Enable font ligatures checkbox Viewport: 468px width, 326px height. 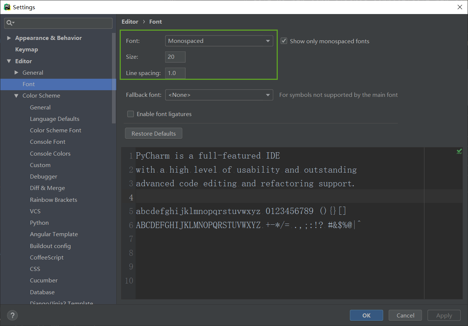[130, 114]
